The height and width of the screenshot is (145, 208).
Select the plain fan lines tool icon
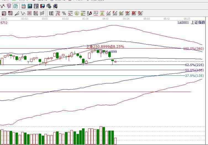[109, 13]
